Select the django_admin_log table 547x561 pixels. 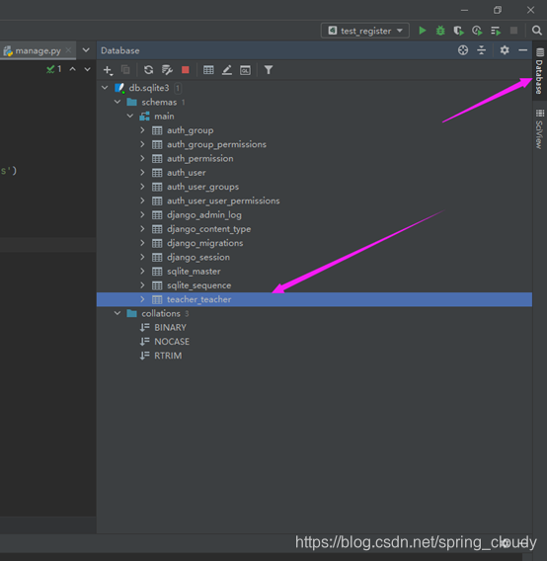204,215
